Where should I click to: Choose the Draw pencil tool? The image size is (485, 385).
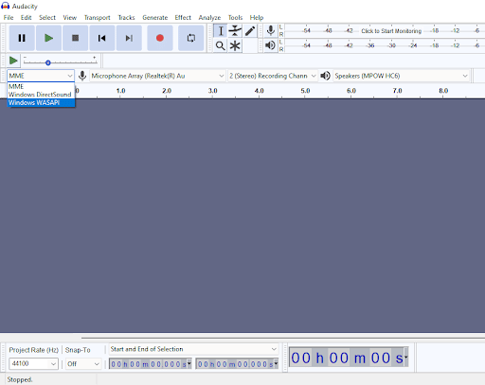click(x=250, y=31)
